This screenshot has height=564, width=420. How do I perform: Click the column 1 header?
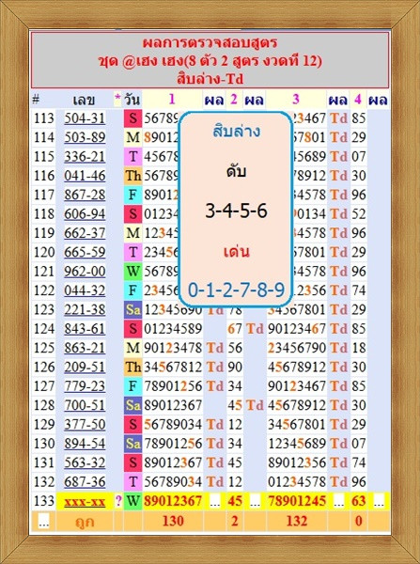(x=172, y=99)
